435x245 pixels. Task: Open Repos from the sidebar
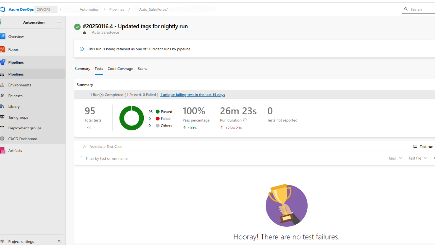tap(14, 49)
